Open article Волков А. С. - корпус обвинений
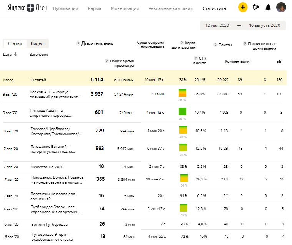 click(55, 94)
